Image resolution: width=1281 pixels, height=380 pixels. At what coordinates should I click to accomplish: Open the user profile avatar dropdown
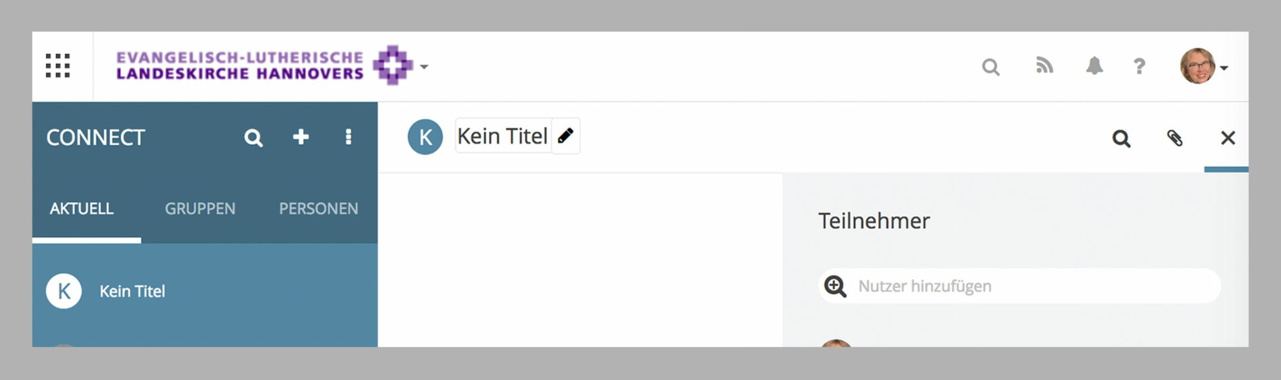(1204, 66)
